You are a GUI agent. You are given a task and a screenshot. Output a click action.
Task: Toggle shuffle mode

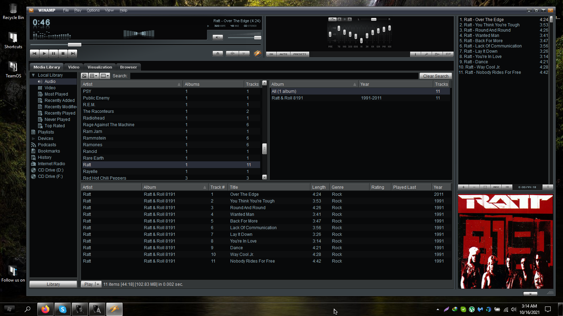[232, 53]
